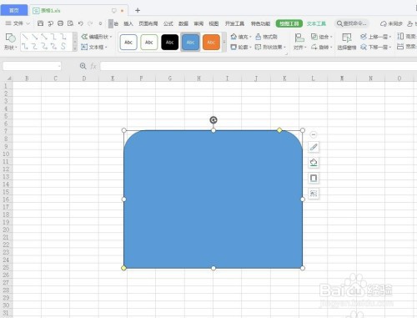The height and width of the screenshot is (318, 417).
Task: Open Edit Shape (编辑形状) dropdown
Action: point(97,37)
